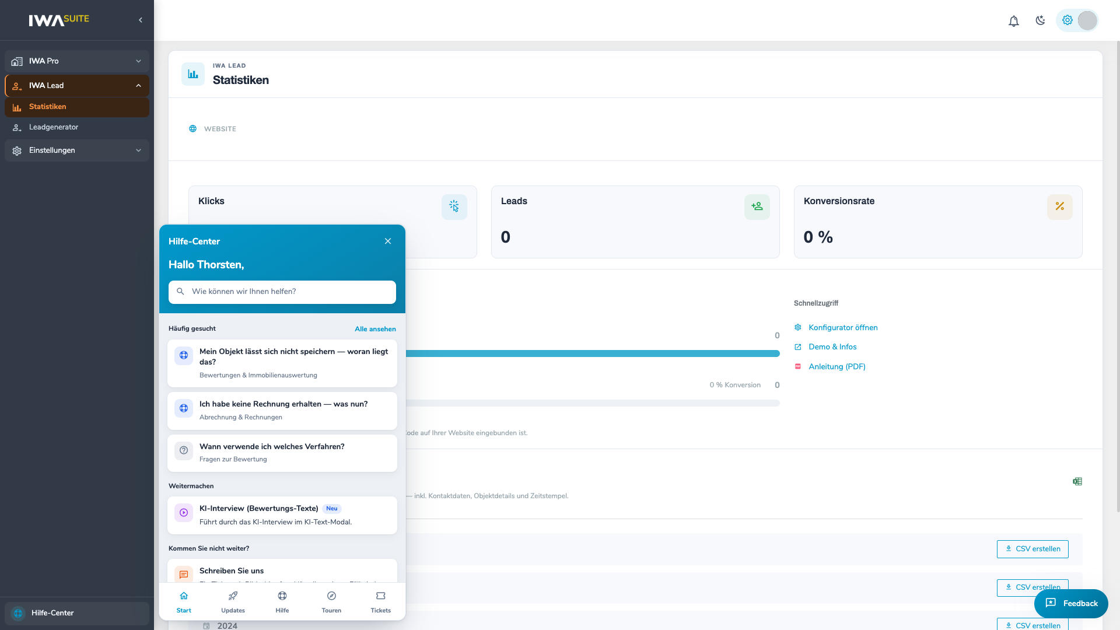Open the user settings gear icon
Image resolution: width=1120 pixels, height=630 pixels.
(x=1067, y=20)
